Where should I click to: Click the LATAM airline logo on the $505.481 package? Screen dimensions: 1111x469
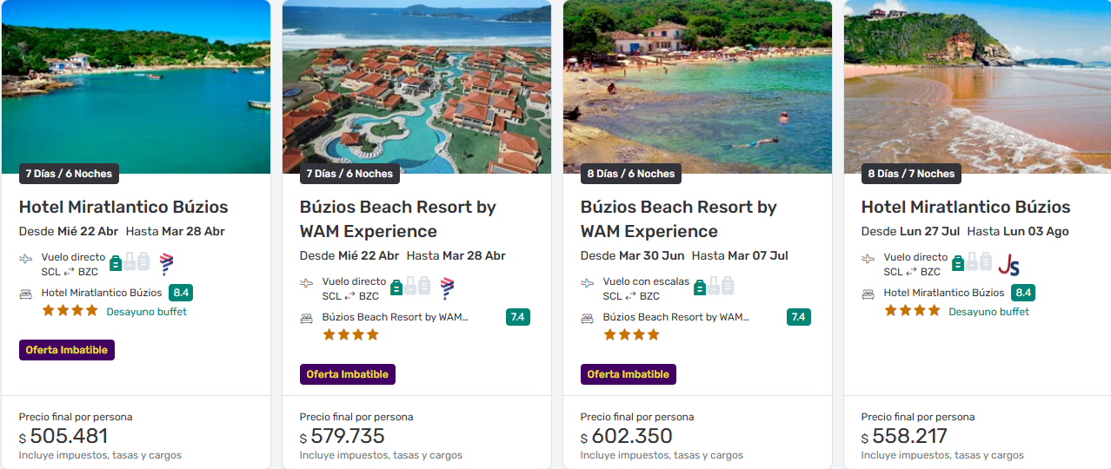[x=167, y=264]
